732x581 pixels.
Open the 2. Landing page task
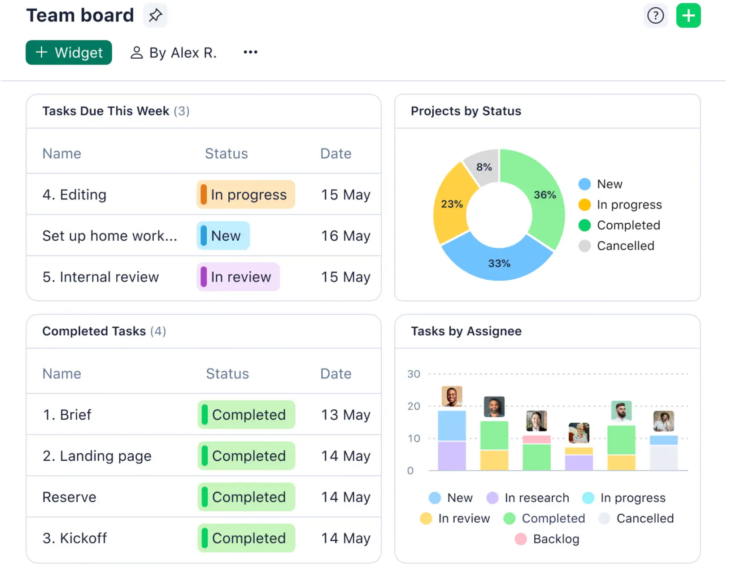97,456
